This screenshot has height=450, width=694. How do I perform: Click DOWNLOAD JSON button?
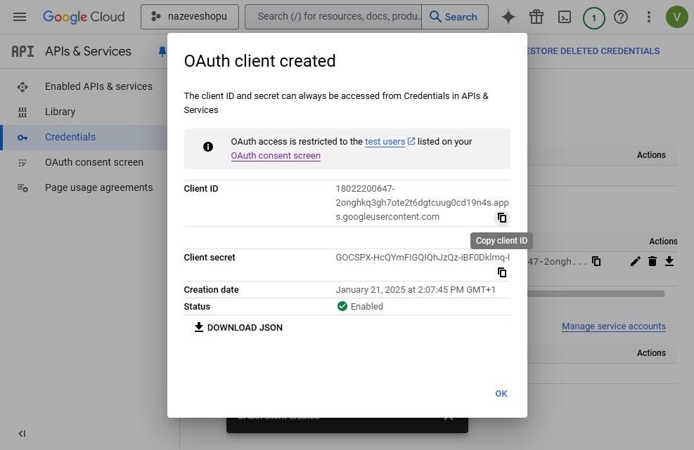tap(238, 328)
